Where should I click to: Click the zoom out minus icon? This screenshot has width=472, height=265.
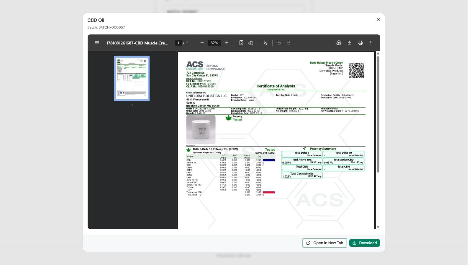pyautogui.click(x=202, y=43)
